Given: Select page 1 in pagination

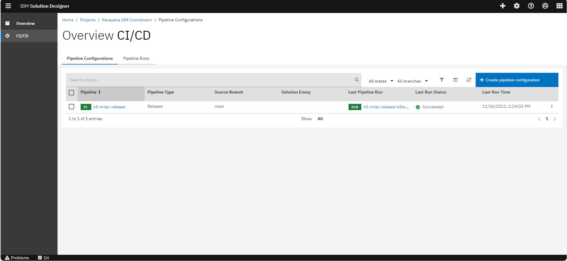Looking at the screenshot, I should (x=547, y=119).
